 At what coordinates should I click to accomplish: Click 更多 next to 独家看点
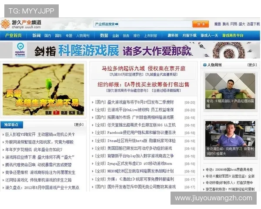79,125
